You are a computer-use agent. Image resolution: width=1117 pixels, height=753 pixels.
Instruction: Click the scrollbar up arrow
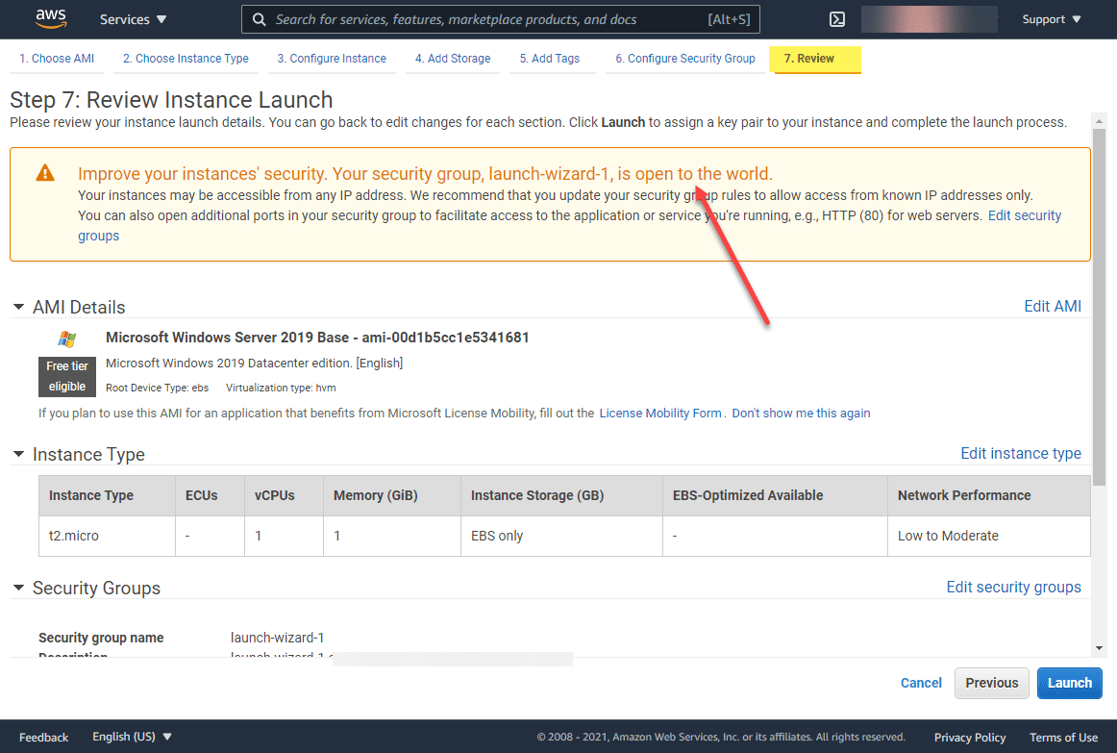(x=1099, y=121)
